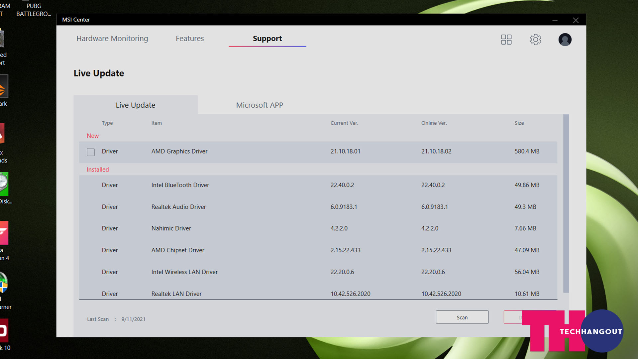Minimize the MSI Center window
The width and height of the screenshot is (638, 359).
point(555,20)
